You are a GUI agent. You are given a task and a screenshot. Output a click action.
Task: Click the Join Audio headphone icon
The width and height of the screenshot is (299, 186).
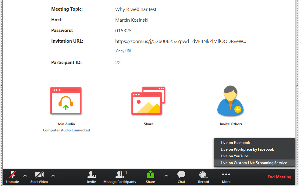pos(66,101)
